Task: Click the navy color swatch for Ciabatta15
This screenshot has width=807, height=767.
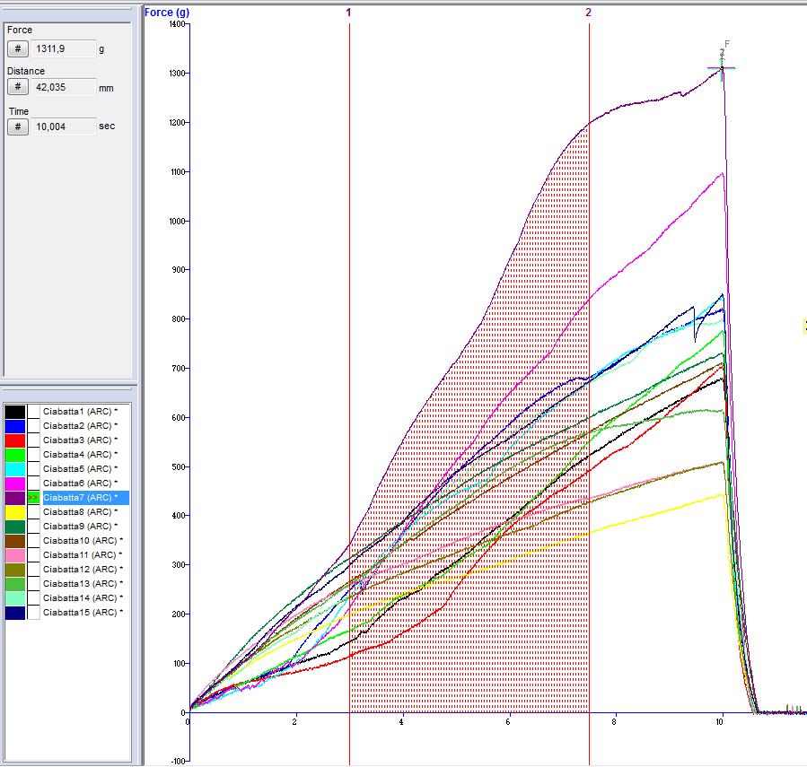Action: [x=15, y=613]
